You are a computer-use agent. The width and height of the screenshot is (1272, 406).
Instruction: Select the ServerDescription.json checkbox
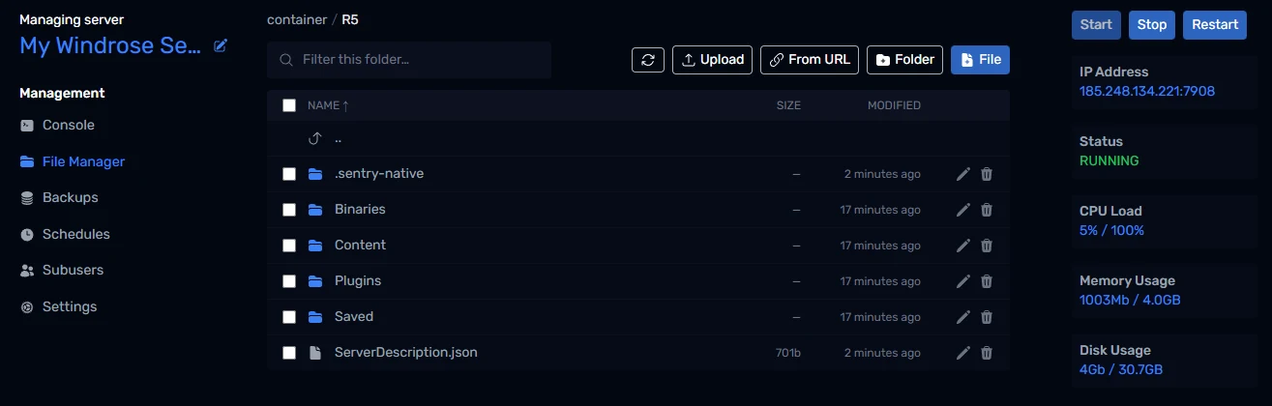pos(289,353)
